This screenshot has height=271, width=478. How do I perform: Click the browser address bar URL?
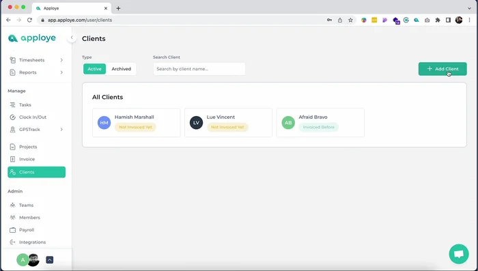point(80,20)
